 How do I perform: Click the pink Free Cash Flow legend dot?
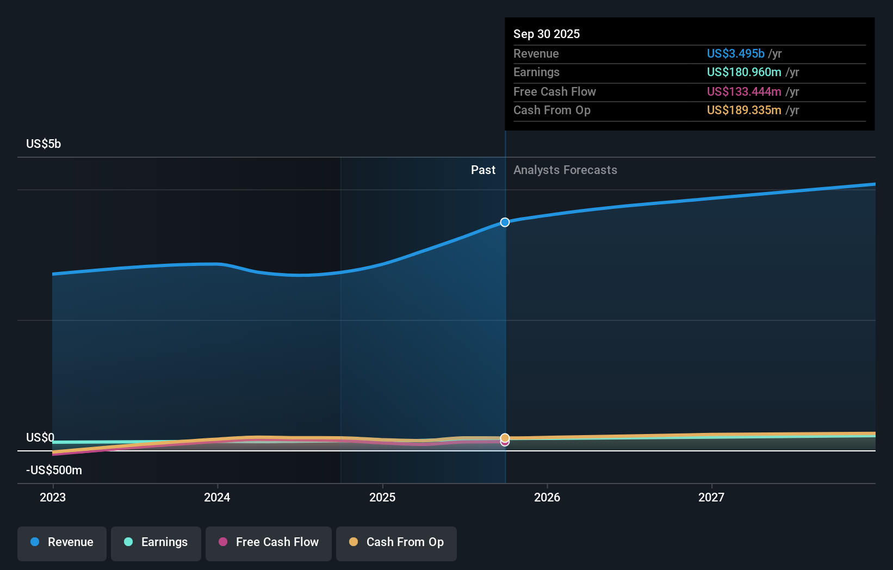tap(222, 542)
